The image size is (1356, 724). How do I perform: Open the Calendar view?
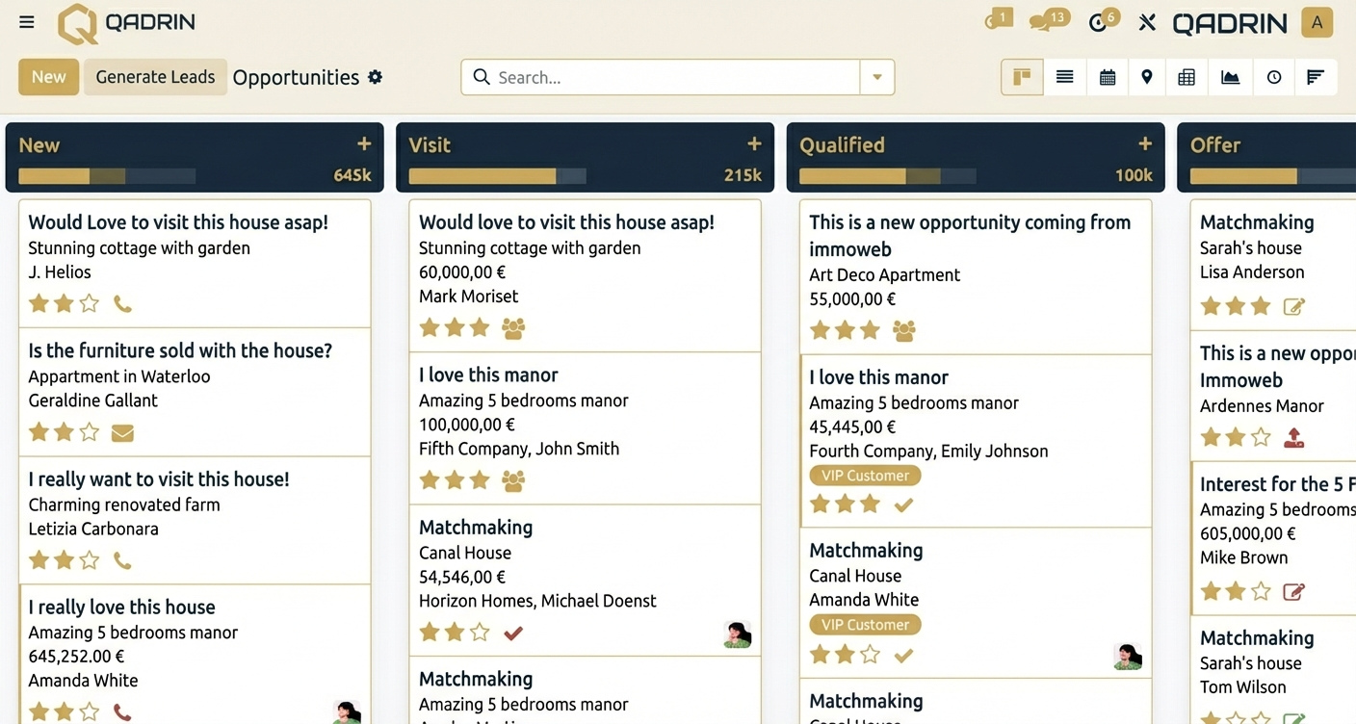[1108, 77]
